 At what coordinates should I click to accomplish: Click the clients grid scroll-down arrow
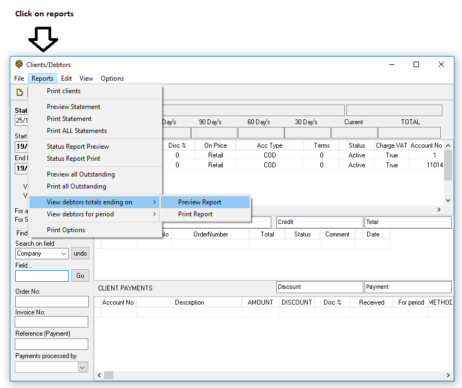448,200
